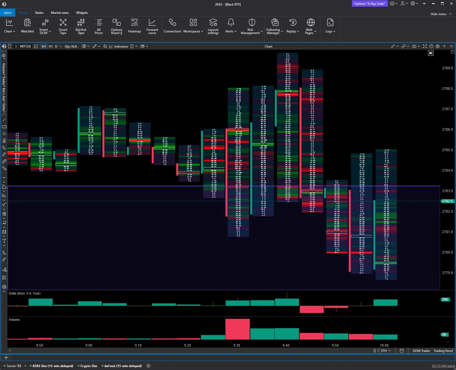Viewport: 456px width, 370px height.
Task: Select the rectangle drawing tool
Action: (x=4, y=127)
